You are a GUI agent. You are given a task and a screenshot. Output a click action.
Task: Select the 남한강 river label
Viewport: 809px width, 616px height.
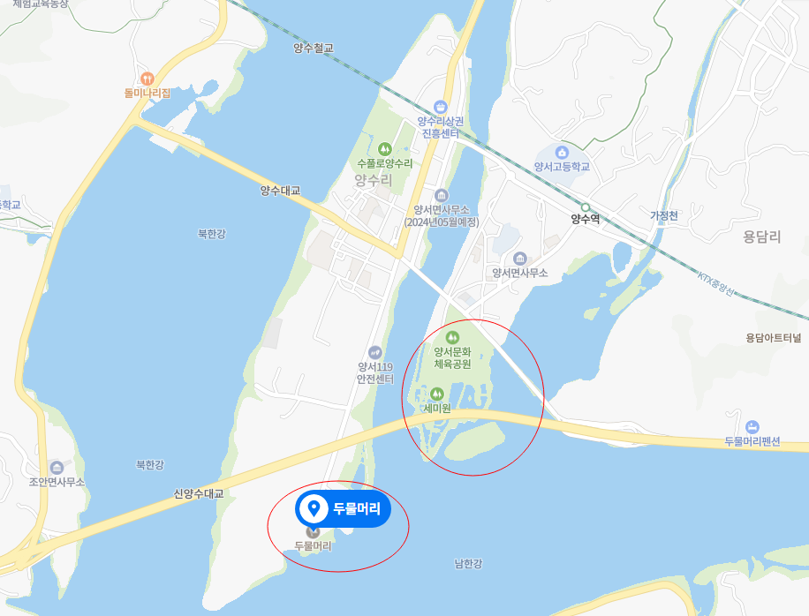(x=468, y=563)
